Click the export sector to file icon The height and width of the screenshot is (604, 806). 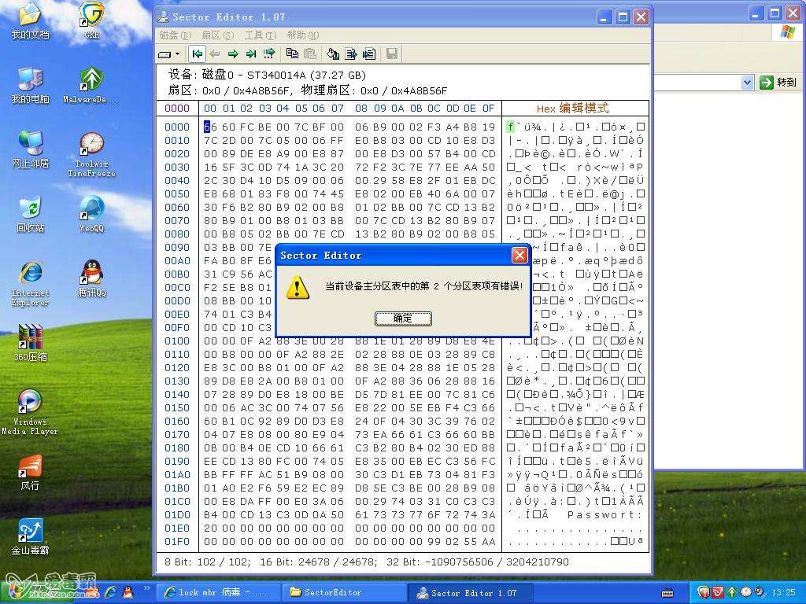click(351, 54)
